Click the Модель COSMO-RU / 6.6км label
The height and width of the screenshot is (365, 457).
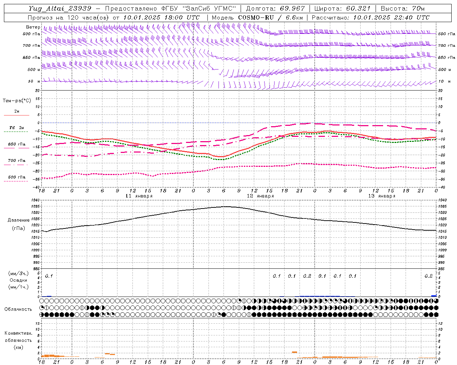257,17
